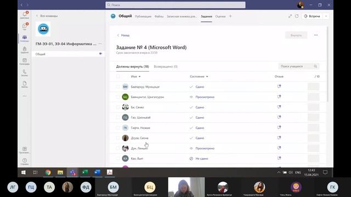Screen dimensions: 351x197
Task: Start a meeting with Встреча button
Action: click(x=312, y=16)
